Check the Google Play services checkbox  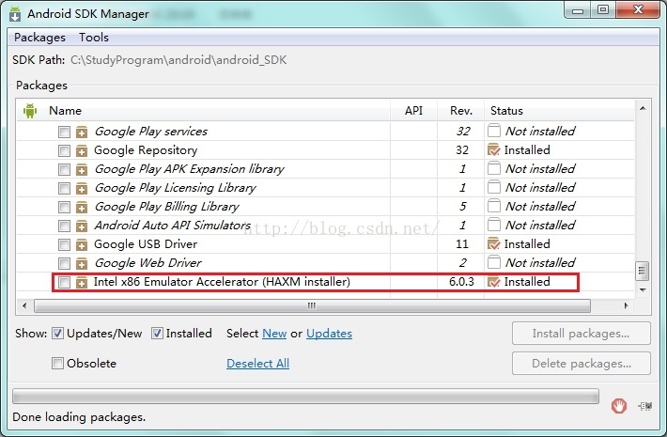click(x=64, y=132)
